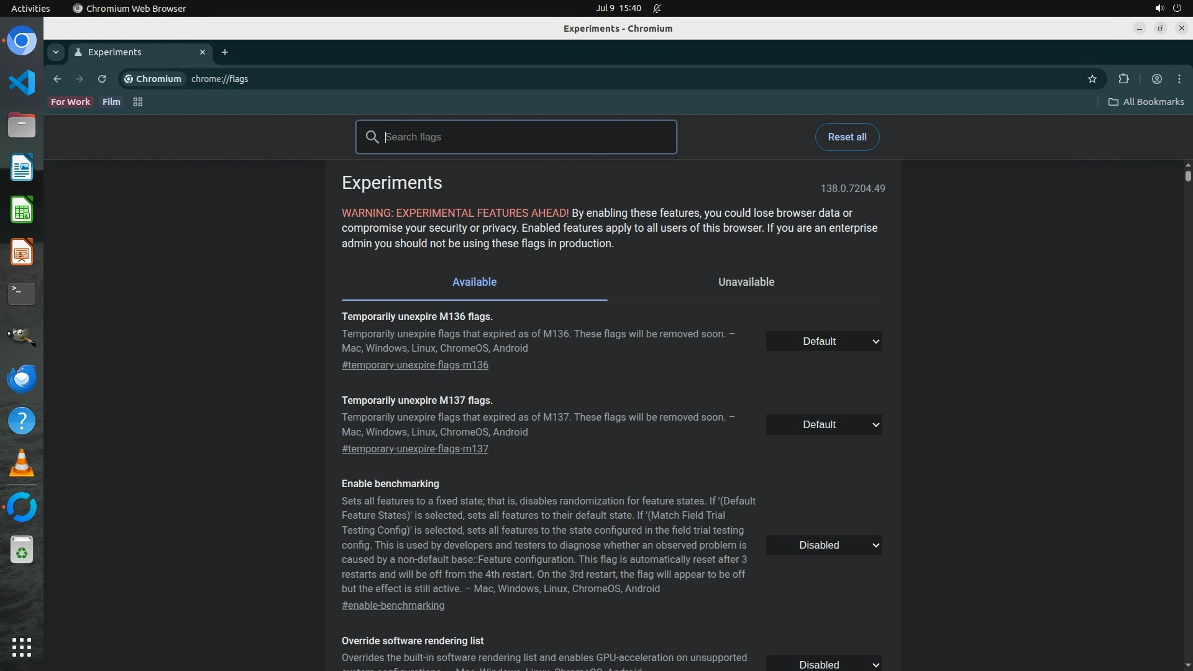Click the Reset all button

point(847,137)
